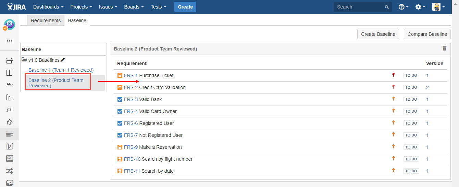This screenshot has height=187, width=459.
Task: Click the project avatar in sidebar
Action: point(9,25)
